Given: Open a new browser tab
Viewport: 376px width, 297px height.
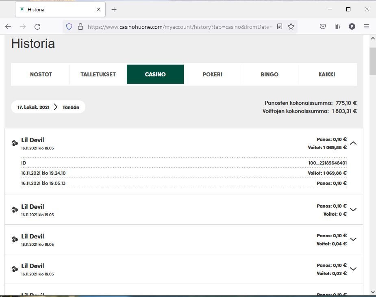Looking at the screenshot, I should click(114, 10).
